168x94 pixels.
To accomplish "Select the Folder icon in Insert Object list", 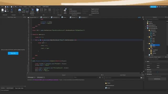I will pyautogui.click(x=106, y=83).
